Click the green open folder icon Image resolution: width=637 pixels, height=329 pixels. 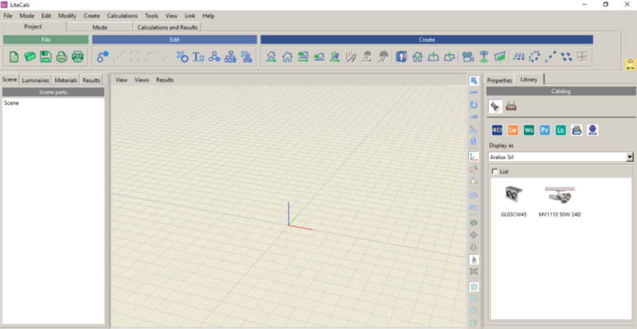(30, 57)
